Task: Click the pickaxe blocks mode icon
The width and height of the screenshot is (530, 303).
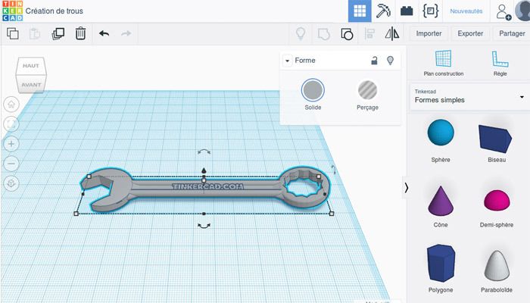Action: pyautogui.click(x=383, y=11)
